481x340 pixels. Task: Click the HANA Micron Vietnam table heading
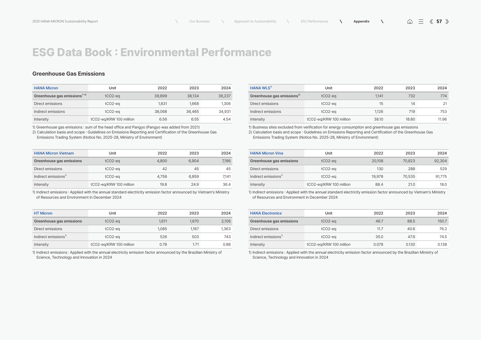pos(54,153)
